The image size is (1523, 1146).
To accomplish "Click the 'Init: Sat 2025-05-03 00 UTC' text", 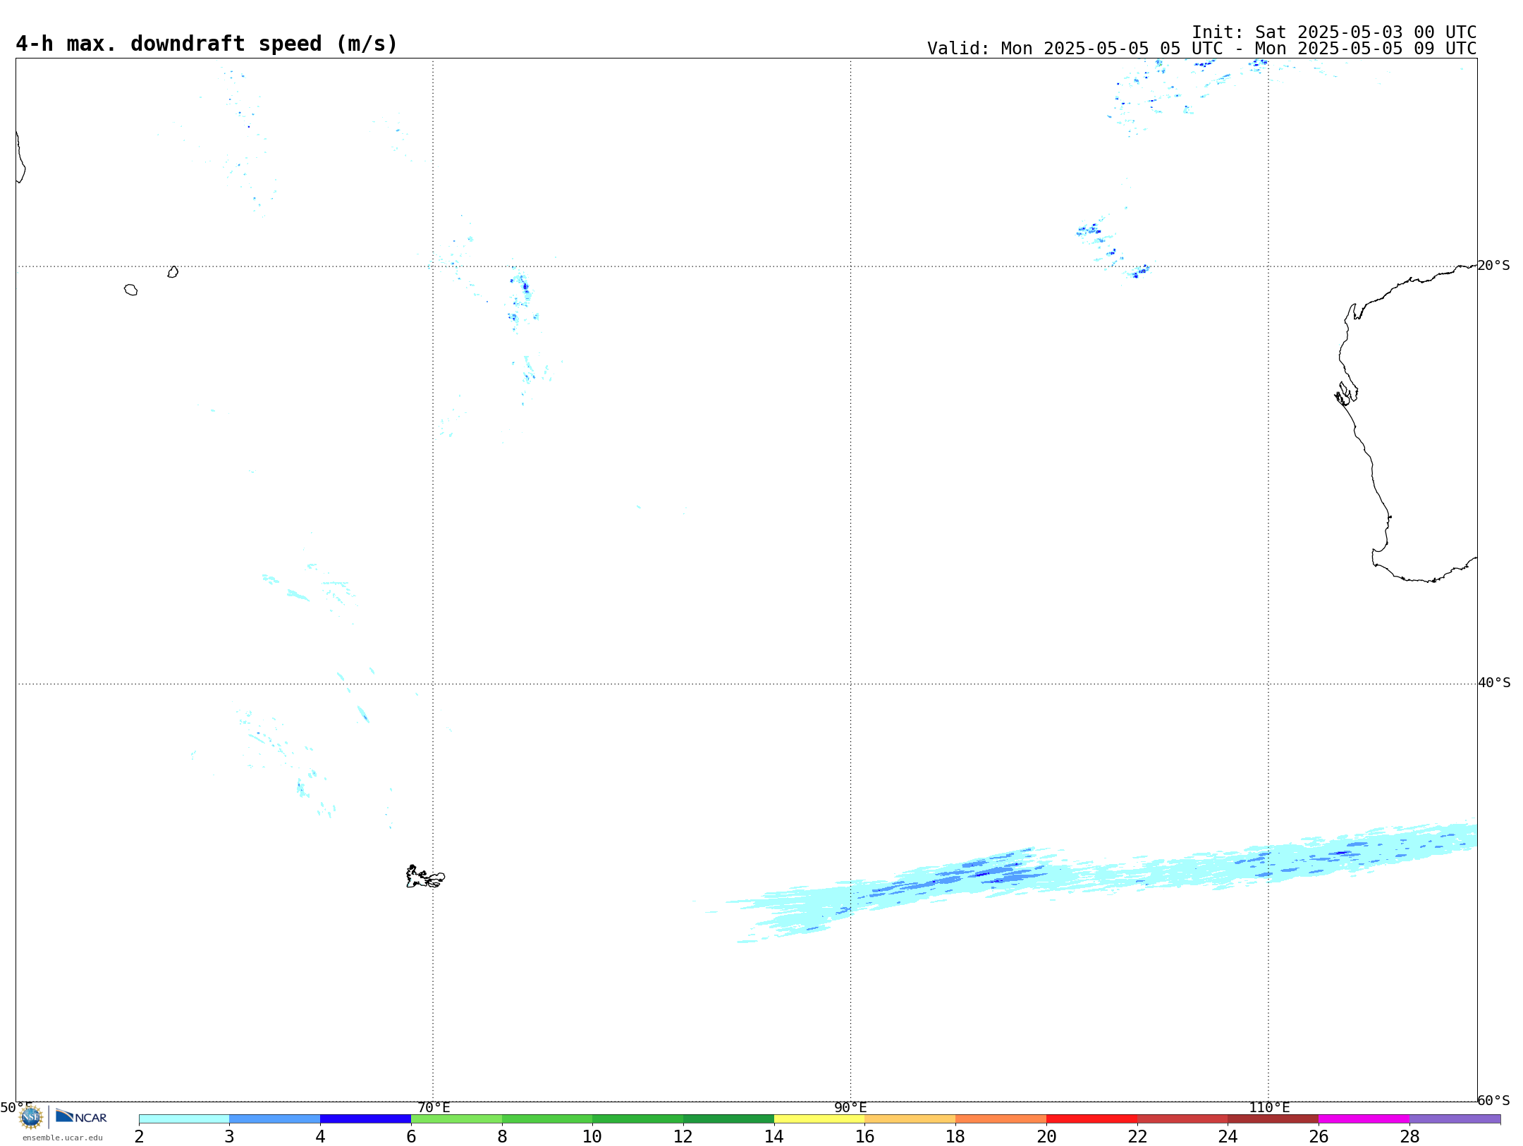I will [x=1334, y=32].
